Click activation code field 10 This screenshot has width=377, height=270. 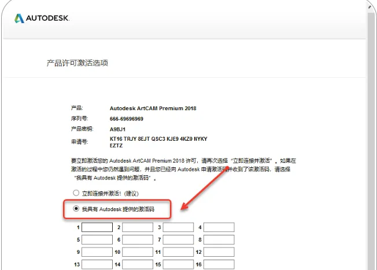click(x=138, y=252)
